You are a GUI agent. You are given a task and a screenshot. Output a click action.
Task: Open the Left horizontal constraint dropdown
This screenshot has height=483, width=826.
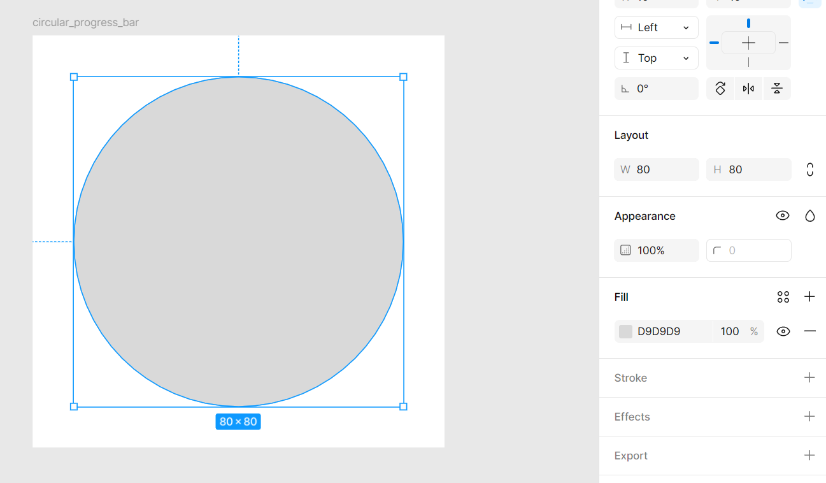(x=656, y=27)
